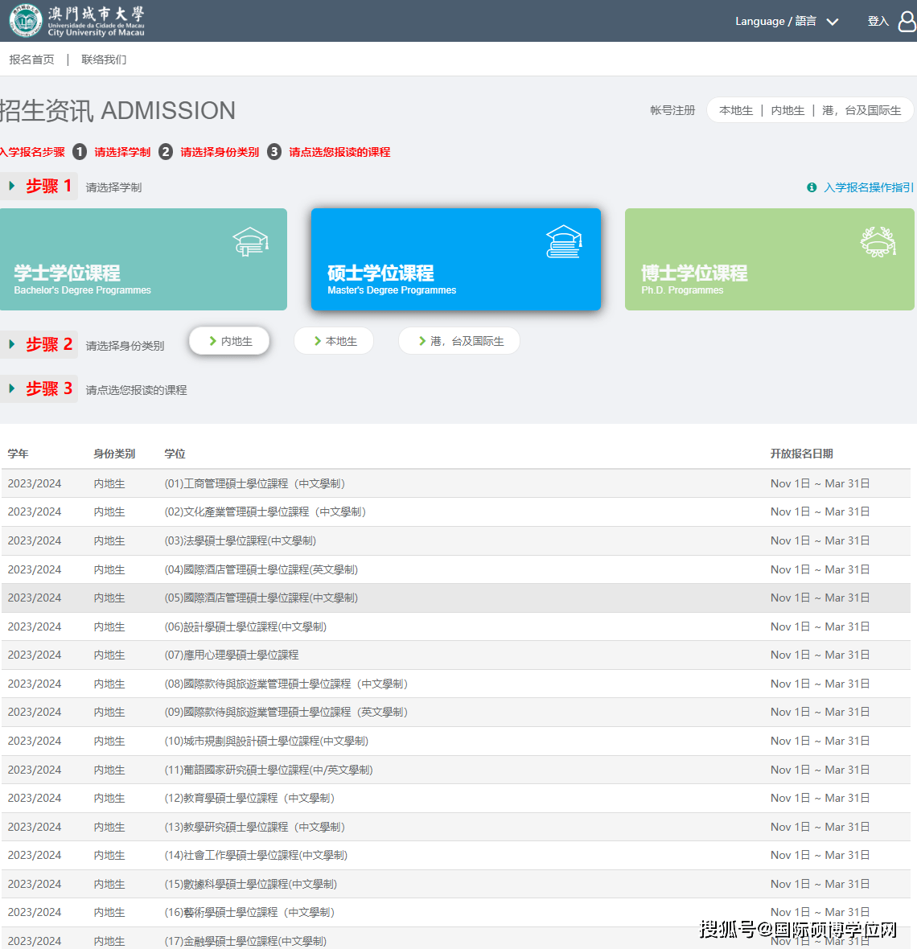The width and height of the screenshot is (917, 949).
Task: Click the 学位 column header
Action: tap(175, 454)
